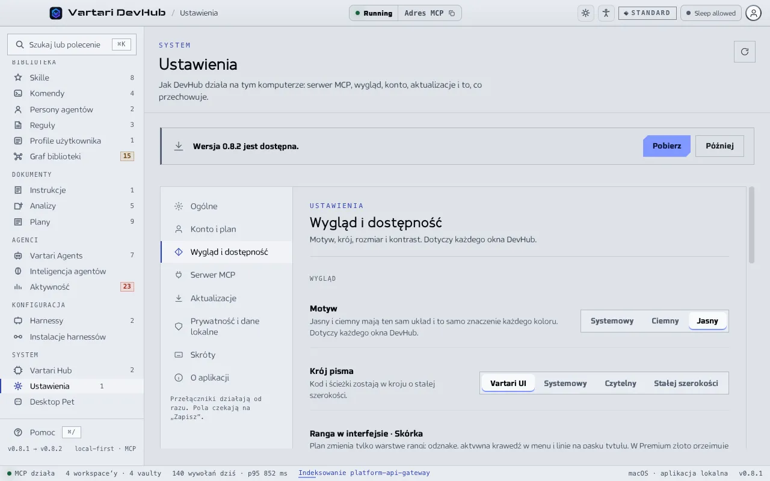Open Persony agentów in the sidebar
The image size is (770, 481).
coord(72,109)
